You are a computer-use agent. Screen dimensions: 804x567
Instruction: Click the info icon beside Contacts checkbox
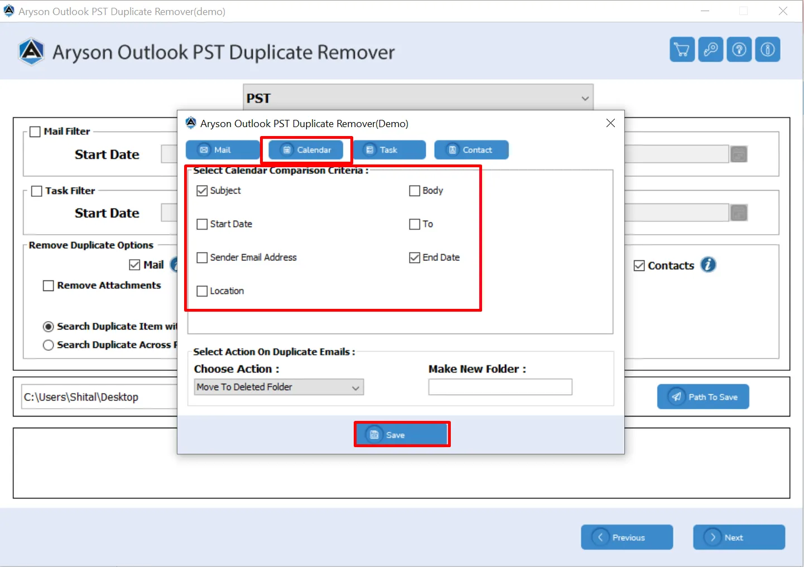tap(708, 265)
